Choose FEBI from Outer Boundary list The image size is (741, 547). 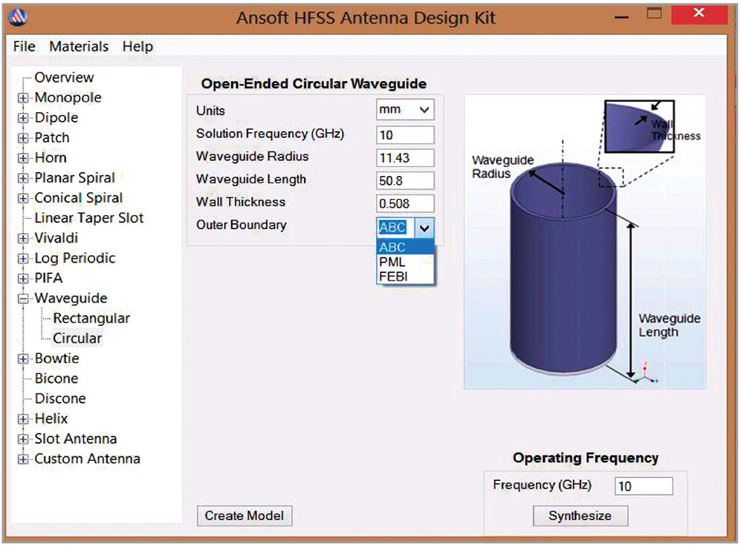click(x=405, y=277)
